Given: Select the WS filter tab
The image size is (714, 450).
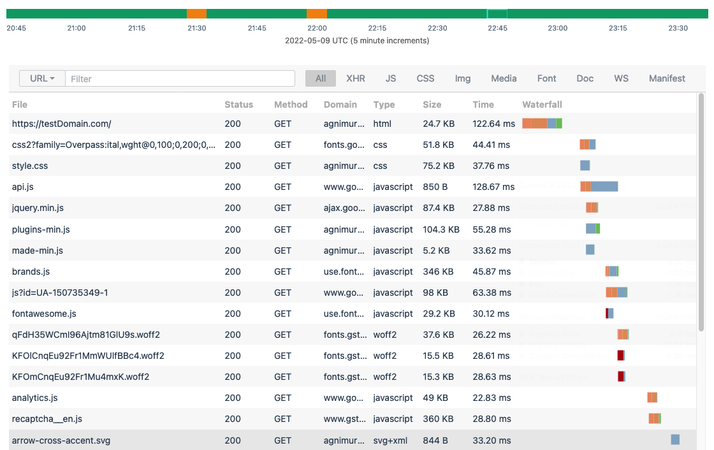Looking at the screenshot, I should coord(621,78).
